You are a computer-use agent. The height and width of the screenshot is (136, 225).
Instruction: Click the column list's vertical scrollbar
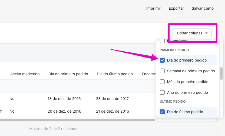pyautogui.click(x=222, y=74)
